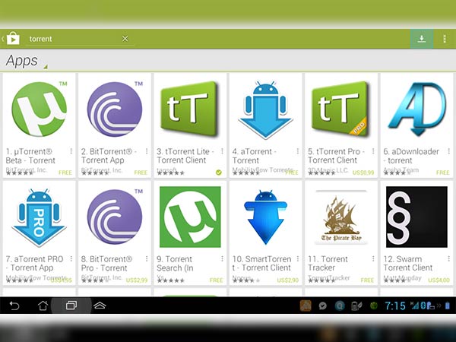456x342 pixels.
Task: Tap The Pirate Bay Torrent Tracker icon
Action: coord(340,217)
